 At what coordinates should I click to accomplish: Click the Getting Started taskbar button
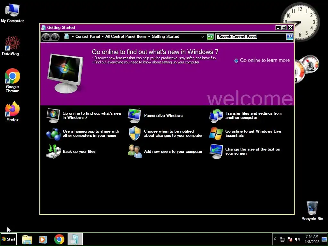point(75,239)
